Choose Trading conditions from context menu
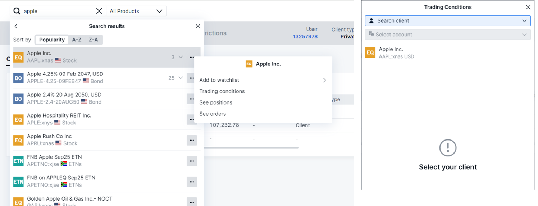Image resolution: width=538 pixels, height=206 pixels. 222,91
